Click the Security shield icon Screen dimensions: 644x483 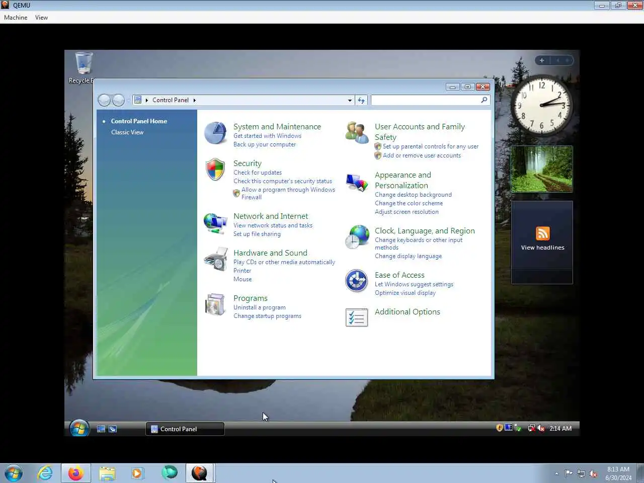coord(215,170)
